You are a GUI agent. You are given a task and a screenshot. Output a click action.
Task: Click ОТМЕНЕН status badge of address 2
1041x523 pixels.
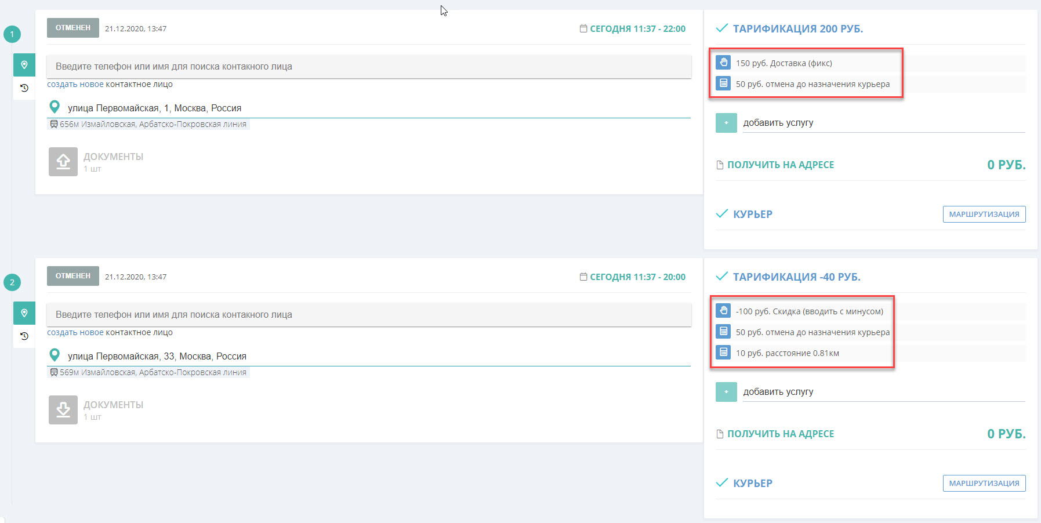point(73,276)
